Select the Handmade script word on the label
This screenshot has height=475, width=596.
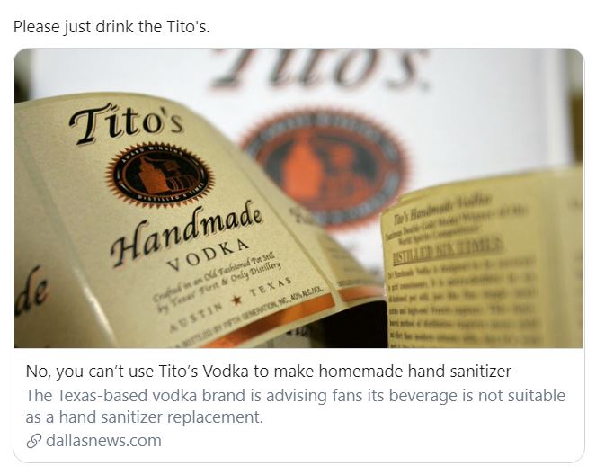click(x=186, y=234)
